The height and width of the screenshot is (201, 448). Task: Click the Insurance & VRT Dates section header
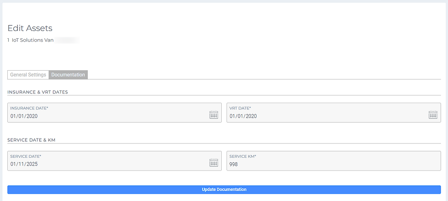(37, 92)
